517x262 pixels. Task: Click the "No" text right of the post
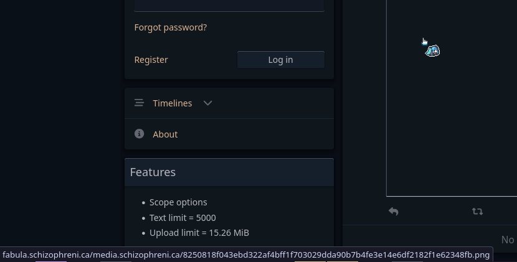(508, 240)
